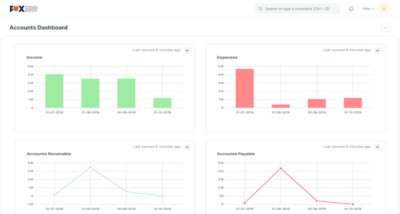Click the Expenses chart title
This screenshot has height=214, width=400.
pyautogui.click(x=227, y=58)
